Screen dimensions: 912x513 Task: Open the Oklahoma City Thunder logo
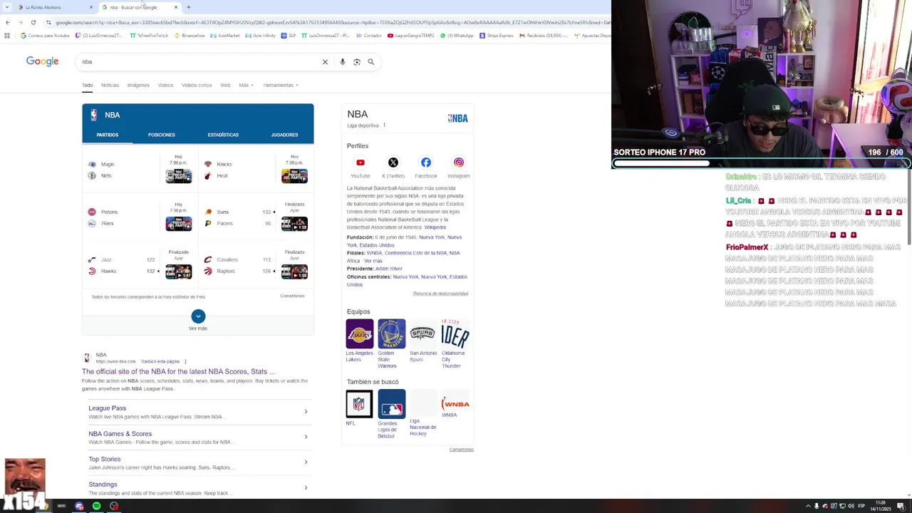point(455,333)
